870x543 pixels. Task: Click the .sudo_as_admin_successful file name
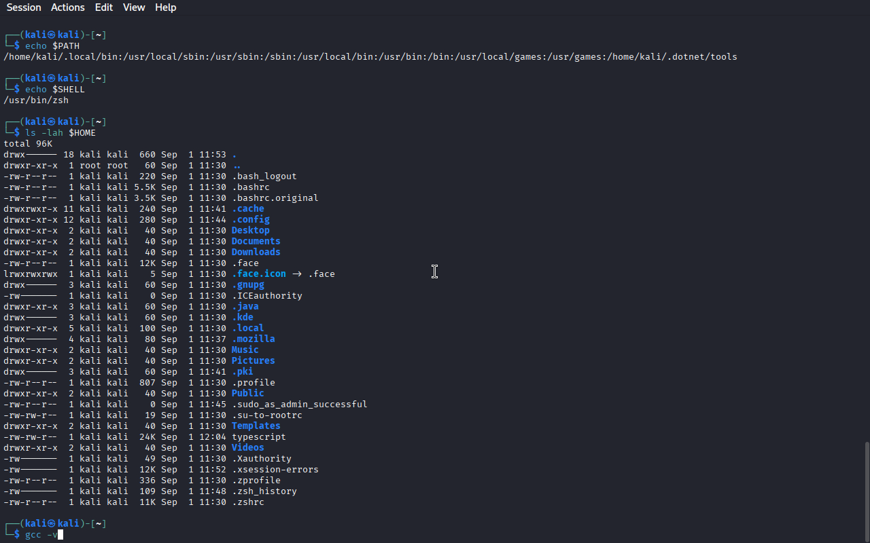coord(300,405)
